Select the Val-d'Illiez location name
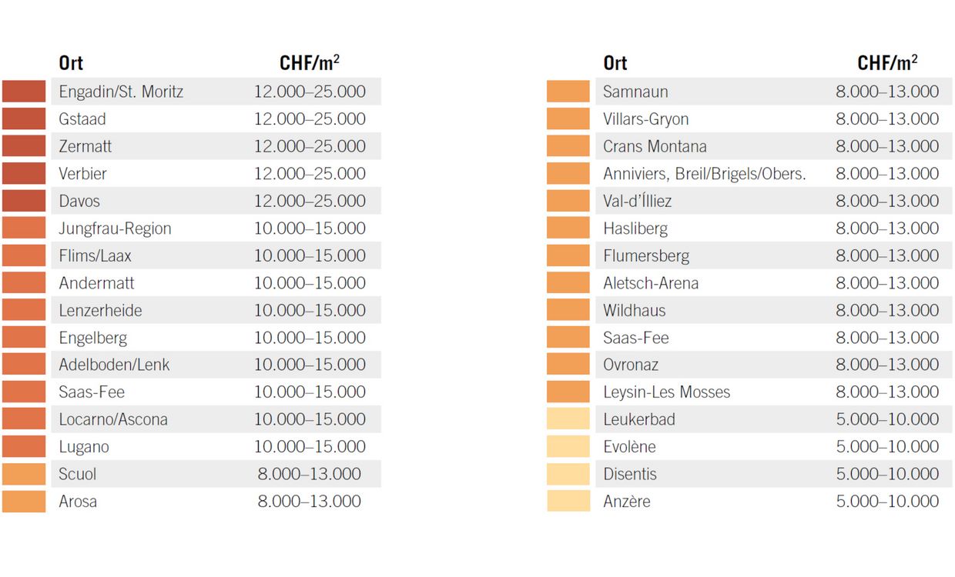The width and height of the screenshot is (955, 577). tap(637, 201)
